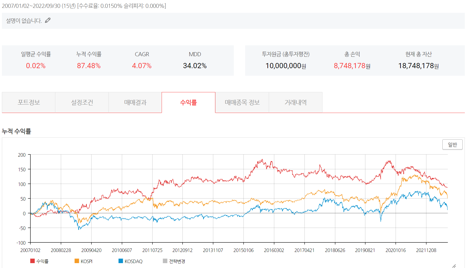
Task: Toggle the gray 전략변경 legend swatch
Action: click(x=165, y=261)
